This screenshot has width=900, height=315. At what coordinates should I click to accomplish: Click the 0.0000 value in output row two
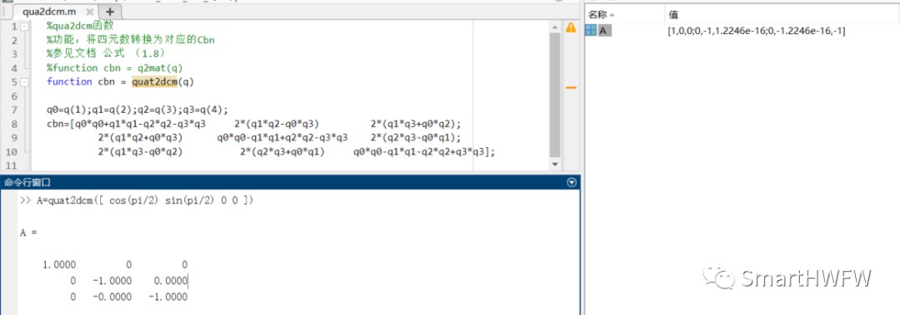pos(171,281)
